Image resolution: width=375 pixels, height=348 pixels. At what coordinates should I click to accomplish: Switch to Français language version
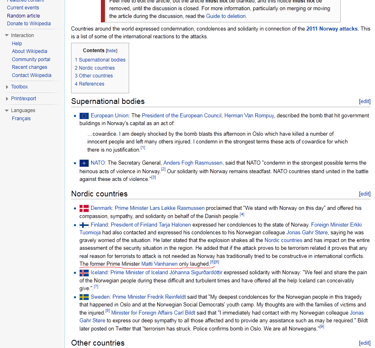pyautogui.click(x=21, y=119)
